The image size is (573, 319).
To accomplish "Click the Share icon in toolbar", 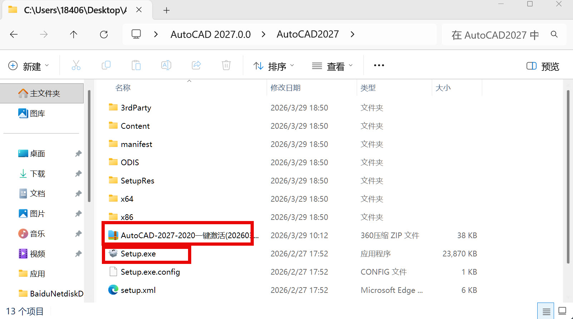I will tap(196, 65).
